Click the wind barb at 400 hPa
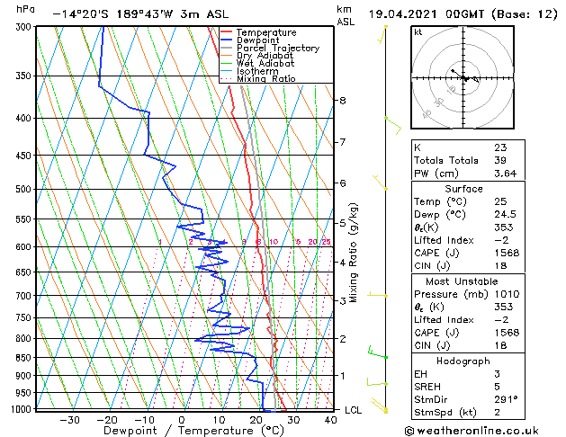Screen dimensions: 566x437 tap(393, 125)
